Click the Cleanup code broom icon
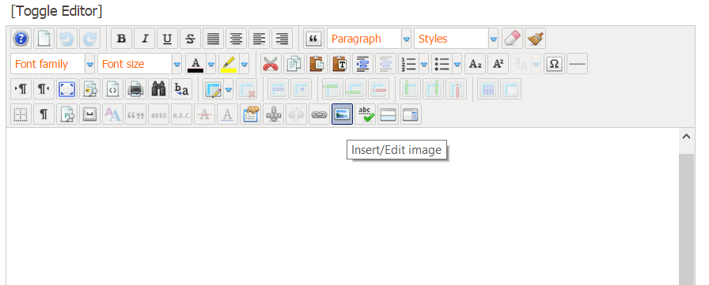 535,39
